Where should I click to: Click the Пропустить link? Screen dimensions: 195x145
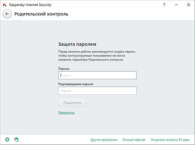tap(66, 113)
